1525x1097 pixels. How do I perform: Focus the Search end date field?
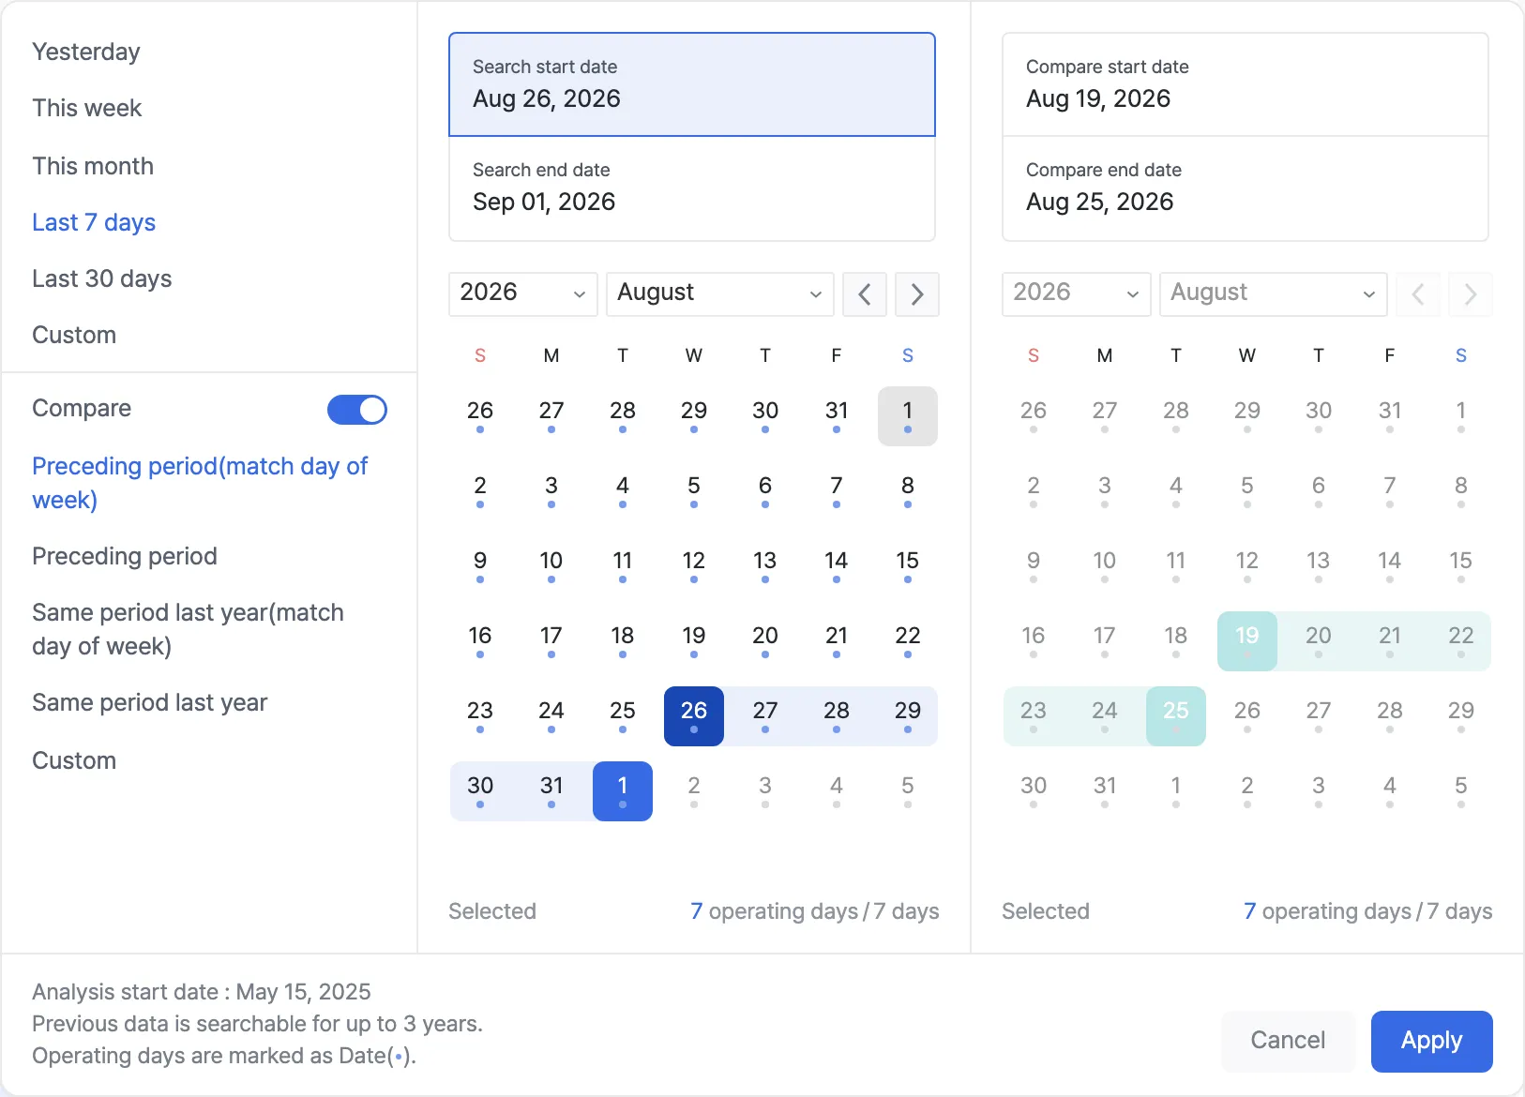pyautogui.click(x=692, y=188)
